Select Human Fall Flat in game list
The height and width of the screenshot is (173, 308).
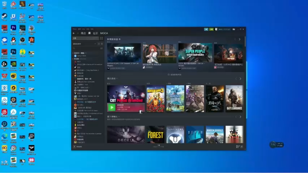[x=87, y=96]
